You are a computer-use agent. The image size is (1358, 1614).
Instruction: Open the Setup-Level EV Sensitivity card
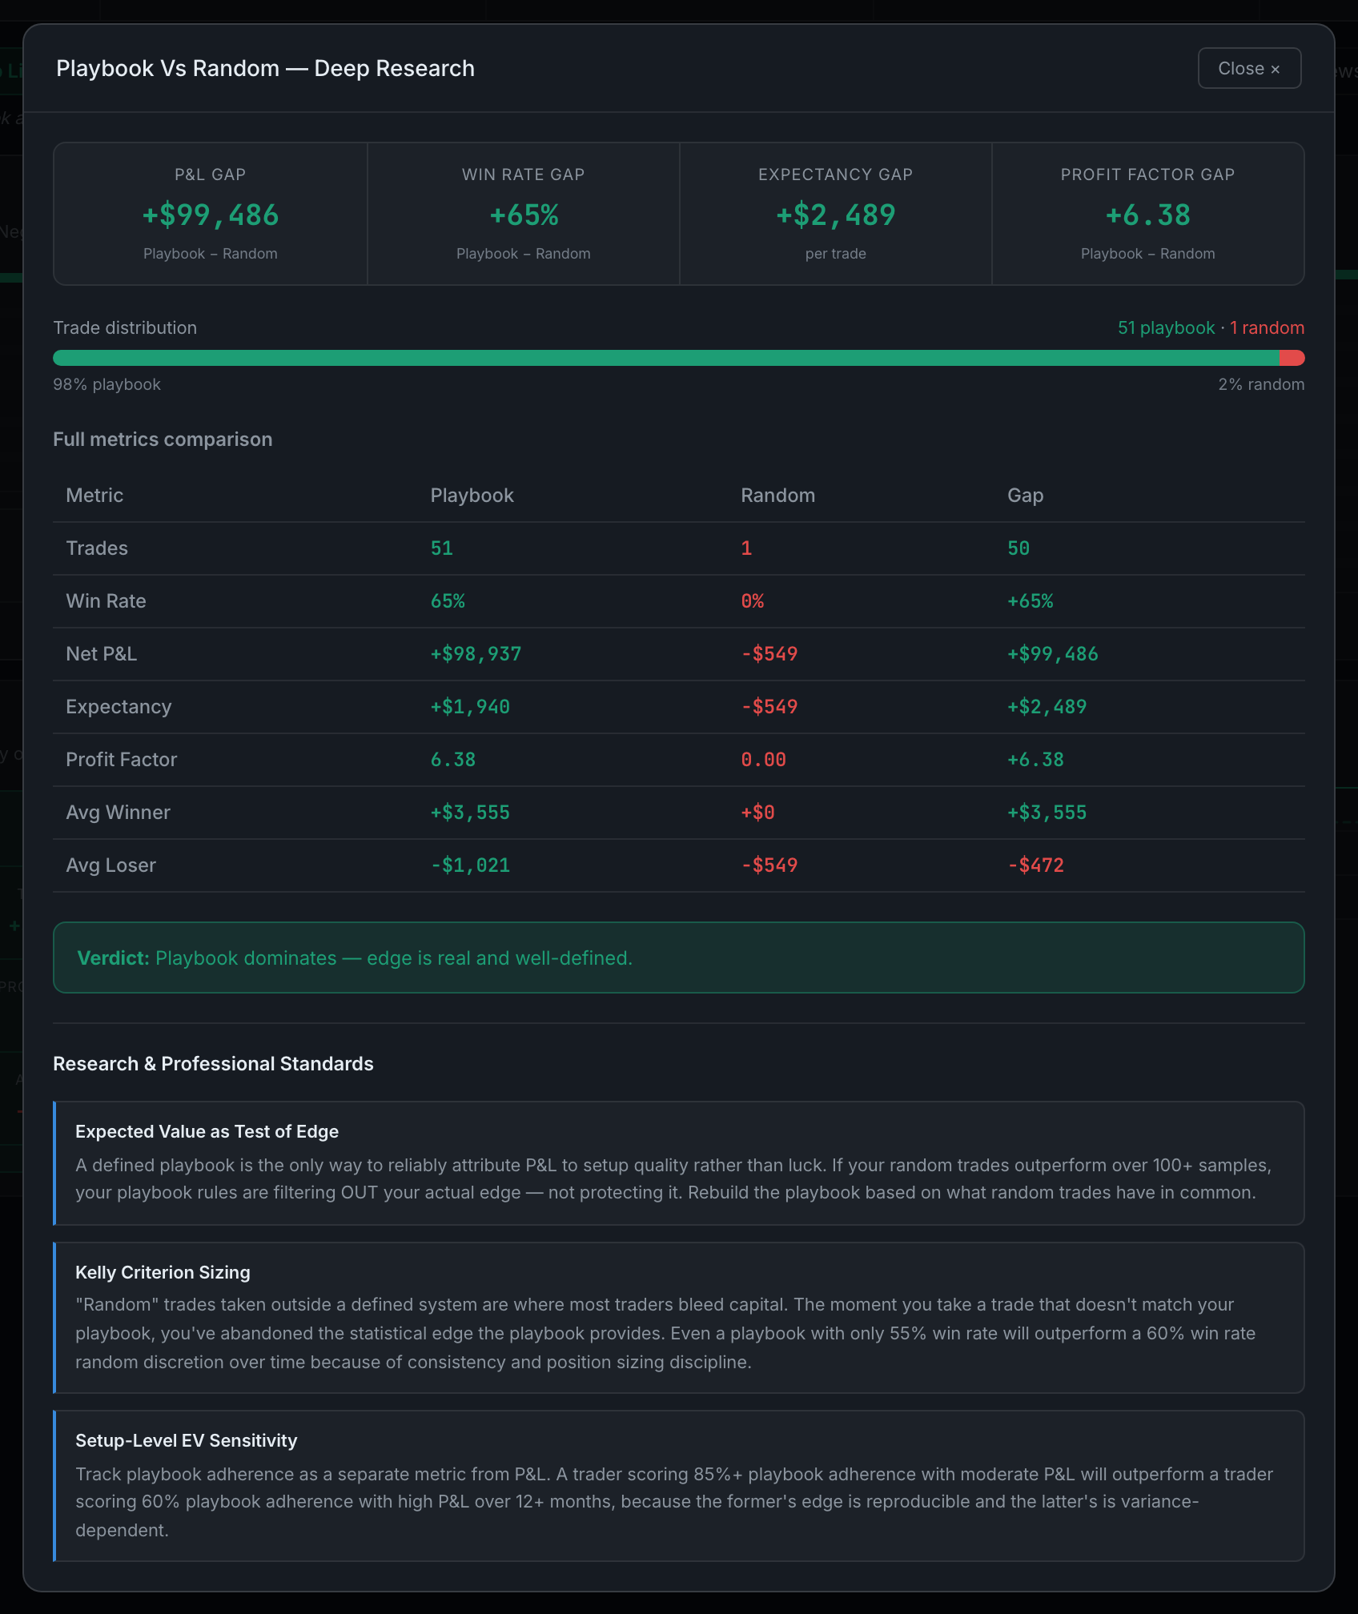(679, 1486)
